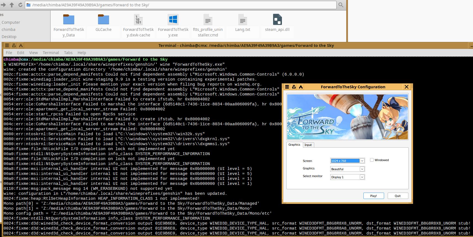The image size is (473, 237).
Task: Switch to the Input tab
Action: point(308,145)
